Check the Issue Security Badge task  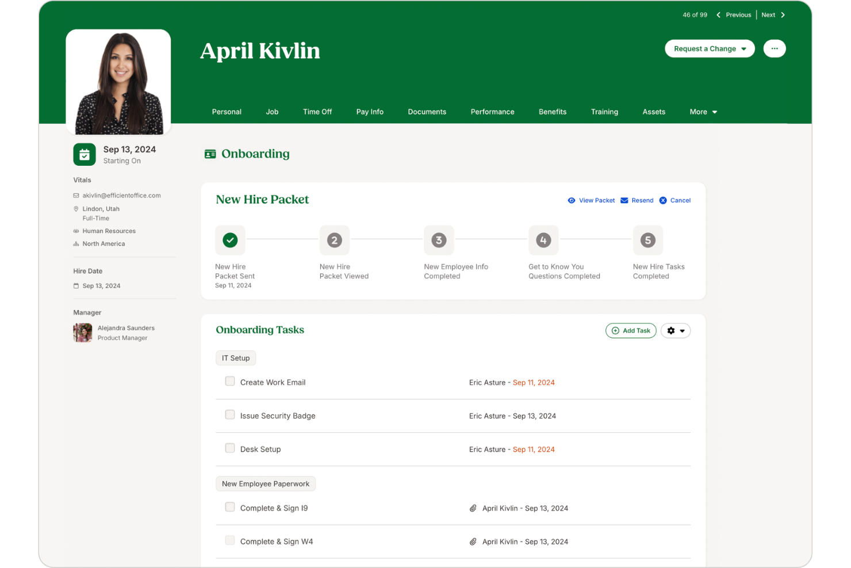230,414
